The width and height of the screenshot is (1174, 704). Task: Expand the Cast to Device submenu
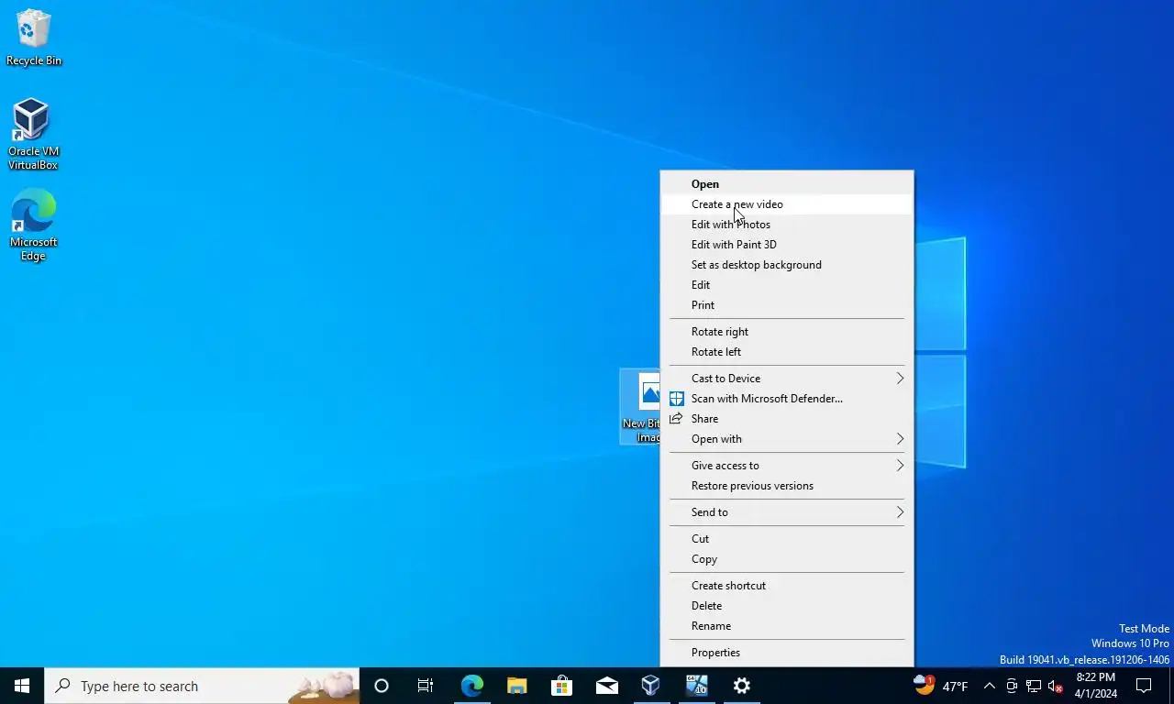click(787, 379)
